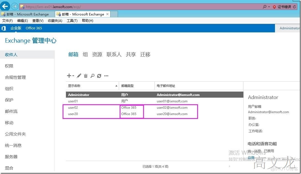Click the Exchange logo icon top left
Image resolution: width=301 pixels, height=174 pixels.
click(4, 28)
